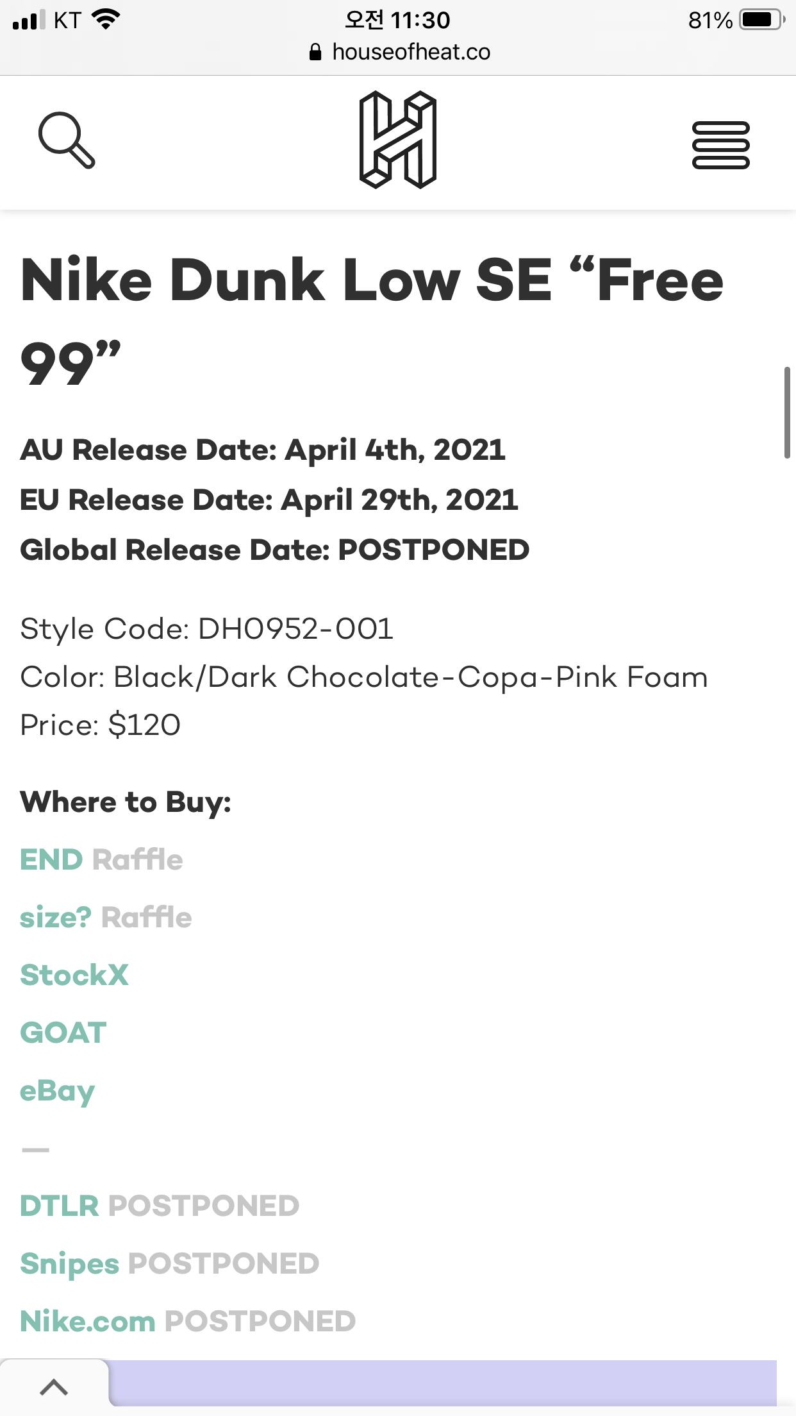The width and height of the screenshot is (796, 1416).
Task: Click the page scrollbar thumb
Action: [787, 412]
